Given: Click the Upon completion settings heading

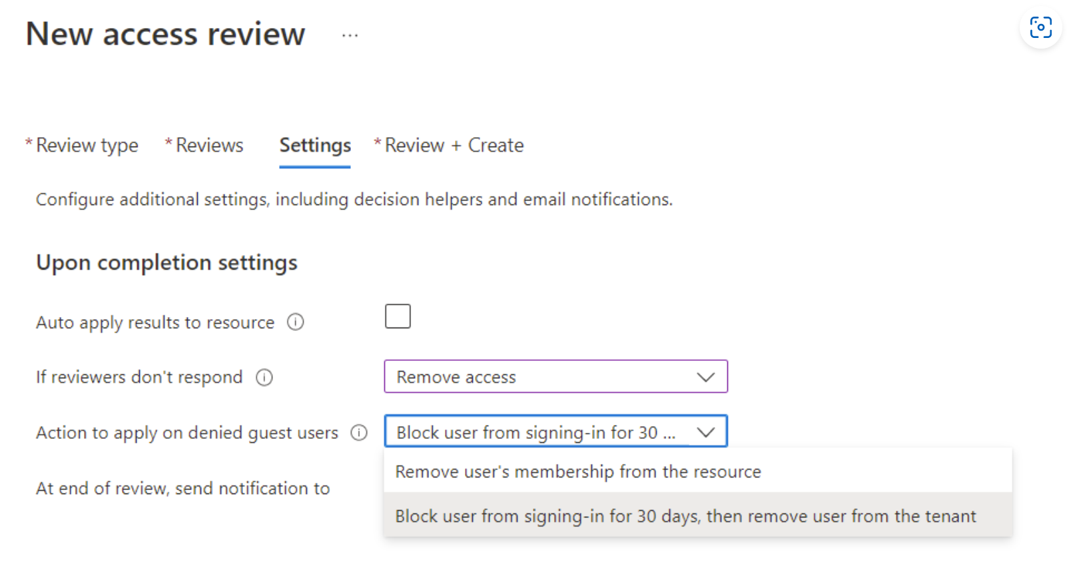Looking at the screenshot, I should (x=167, y=263).
